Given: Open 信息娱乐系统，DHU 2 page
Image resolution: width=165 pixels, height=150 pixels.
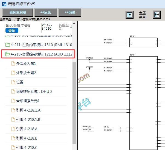Looking at the screenshot, I should (34, 91).
